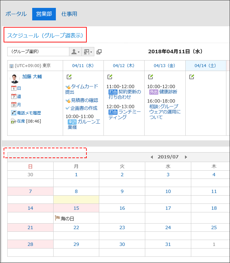Viewport: 230px width, 263px height.
Task: Add appointment icon on 04/12
Action: pos(110,77)
